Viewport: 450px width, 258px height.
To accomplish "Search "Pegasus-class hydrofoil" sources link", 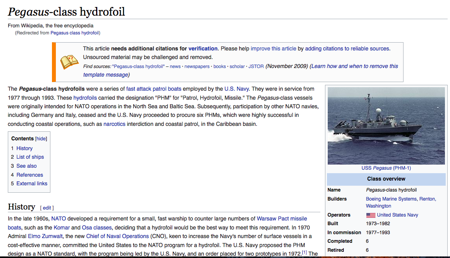I will (x=138, y=66).
